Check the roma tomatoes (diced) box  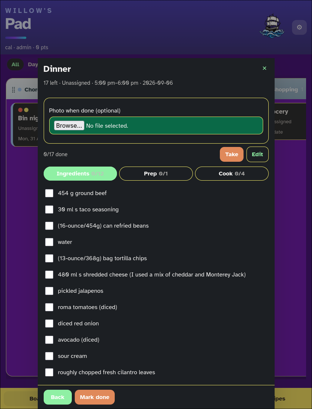click(x=49, y=307)
